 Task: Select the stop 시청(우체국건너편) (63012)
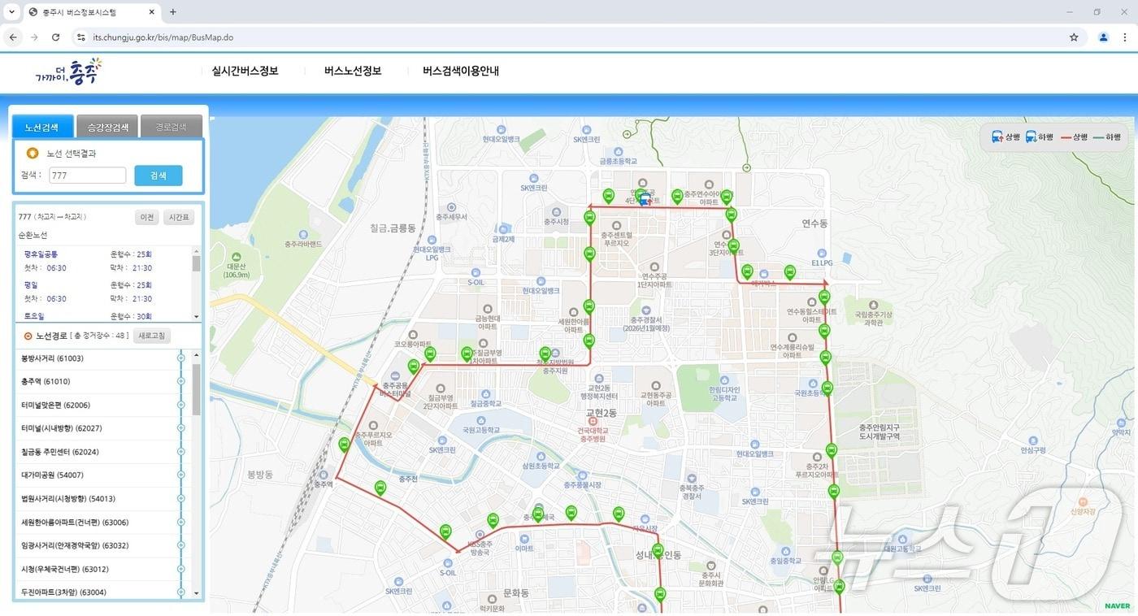coord(63,569)
